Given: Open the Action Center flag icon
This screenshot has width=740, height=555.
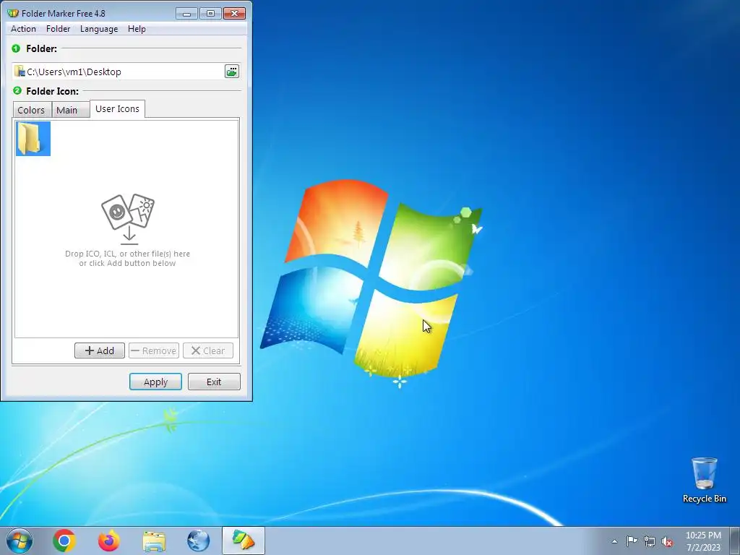Looking at the screenshot, I should 632,541.
